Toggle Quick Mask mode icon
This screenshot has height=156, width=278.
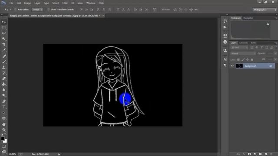[4, 146]
